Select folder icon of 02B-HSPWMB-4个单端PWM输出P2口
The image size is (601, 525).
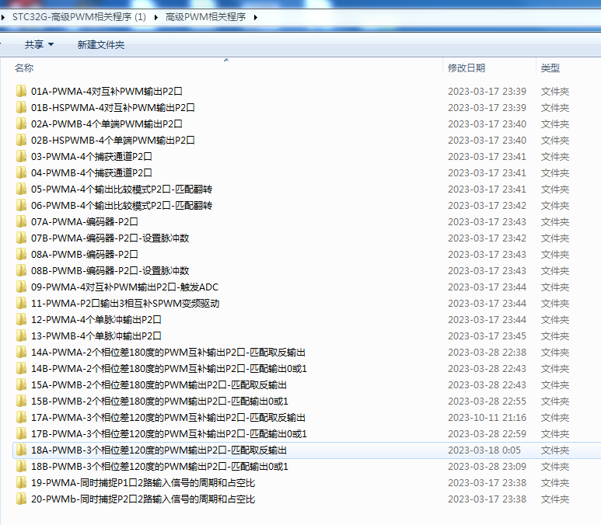pos(22,140)
